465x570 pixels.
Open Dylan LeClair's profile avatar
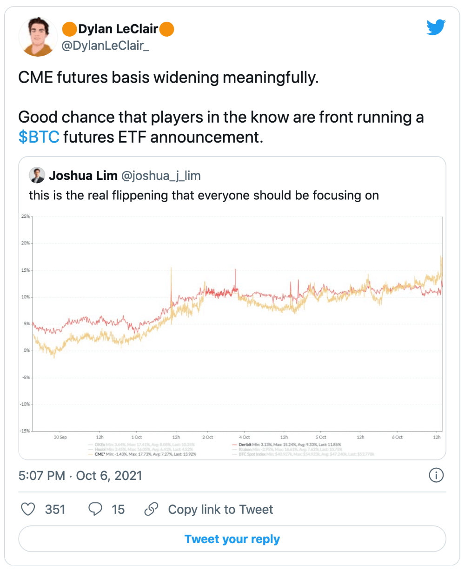coord(38,38)
